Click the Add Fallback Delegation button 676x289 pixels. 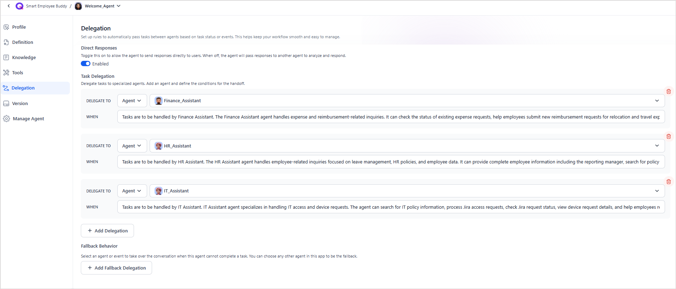click(116, 268)
